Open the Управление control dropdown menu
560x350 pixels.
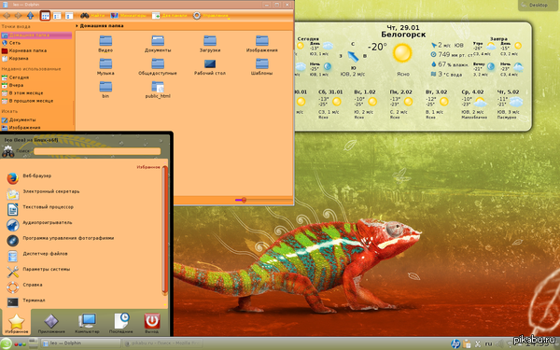point(211,16)
